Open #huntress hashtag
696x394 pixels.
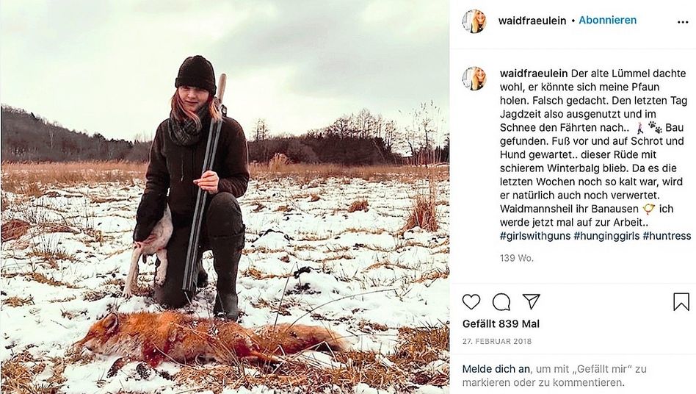[667, 236]
